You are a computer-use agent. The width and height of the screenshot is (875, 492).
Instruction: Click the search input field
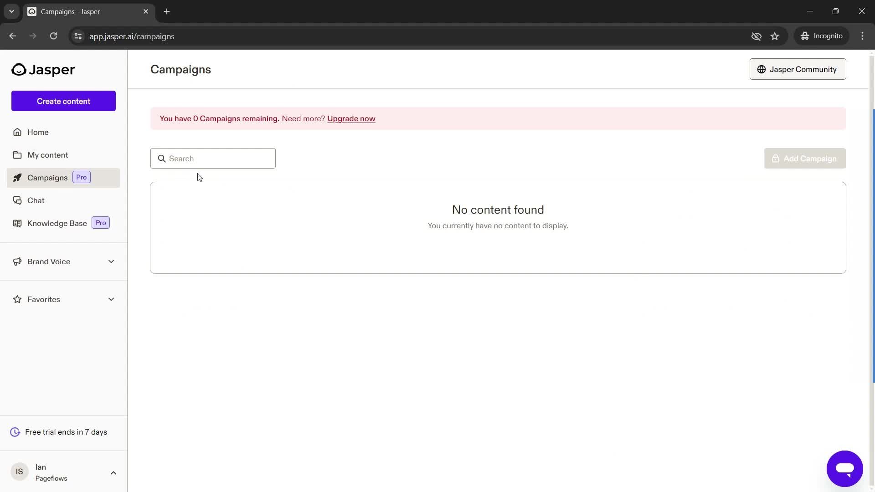(x=213, y=158)
